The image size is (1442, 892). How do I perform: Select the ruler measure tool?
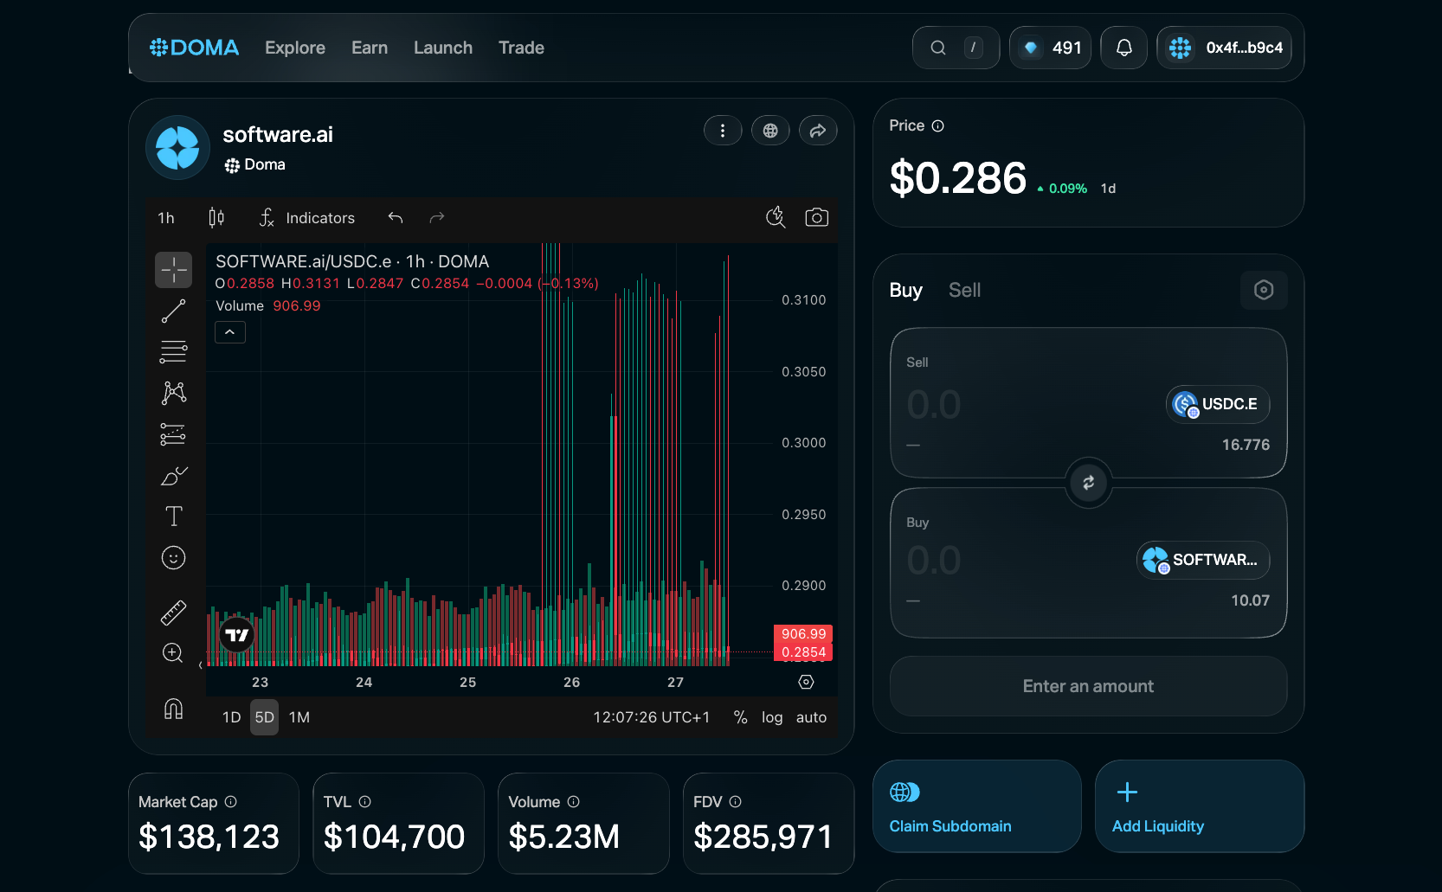tap(173, 613)
